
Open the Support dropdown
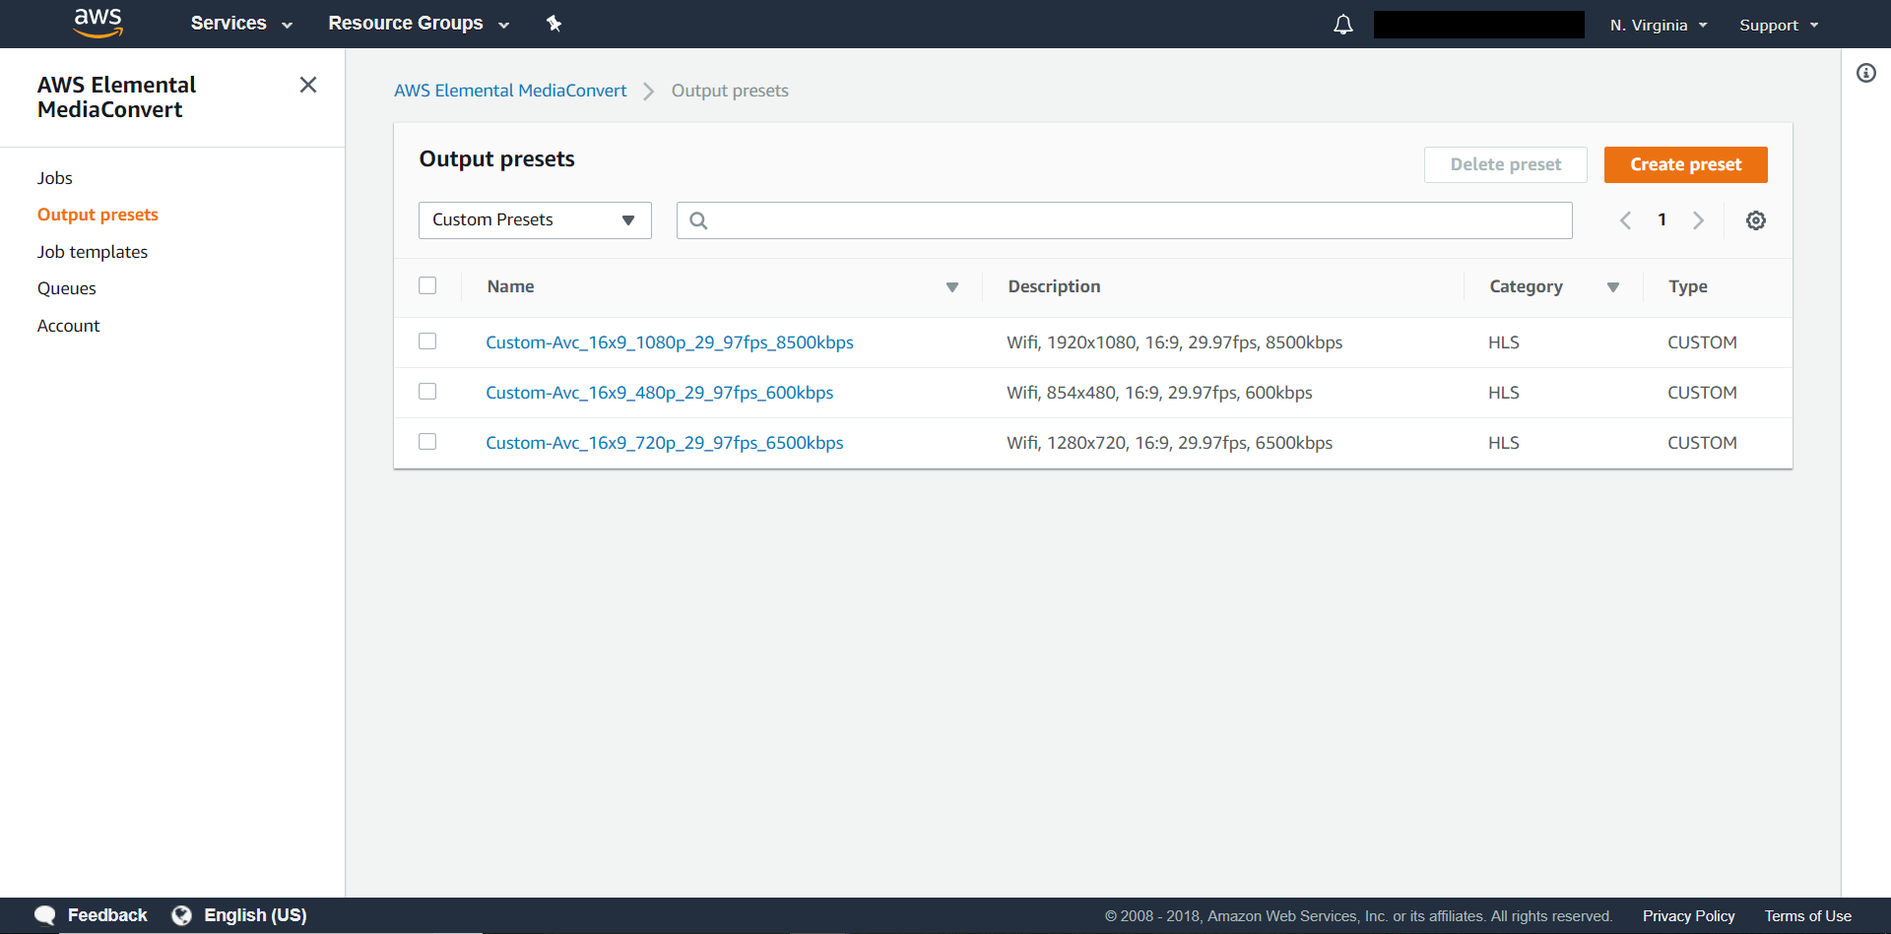coord(1779,25)
